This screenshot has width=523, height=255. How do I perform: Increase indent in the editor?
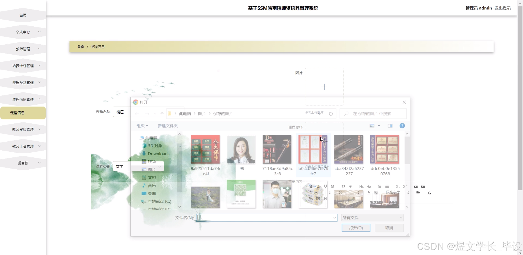coord(423,186)
